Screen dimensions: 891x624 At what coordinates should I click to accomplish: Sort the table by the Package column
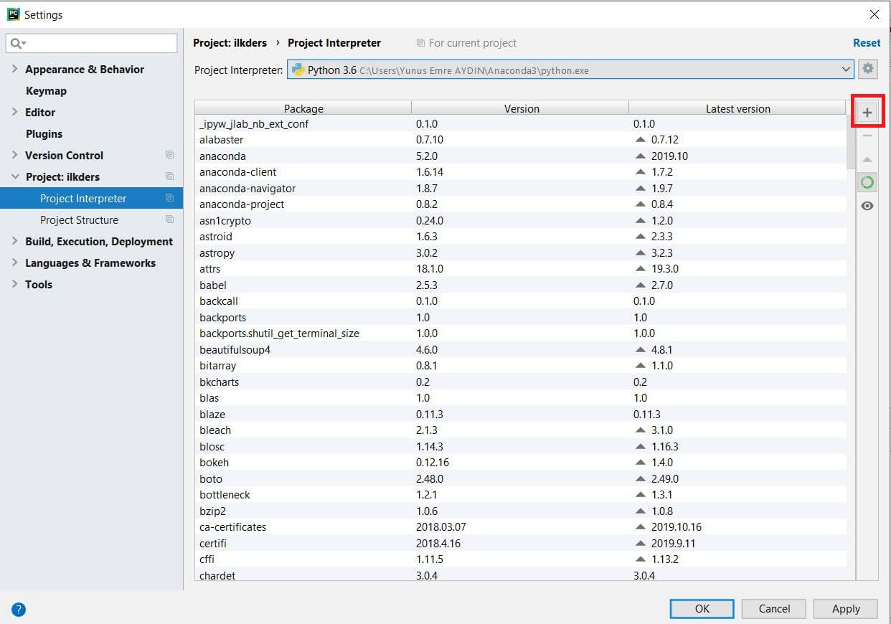tap(303, 108)
